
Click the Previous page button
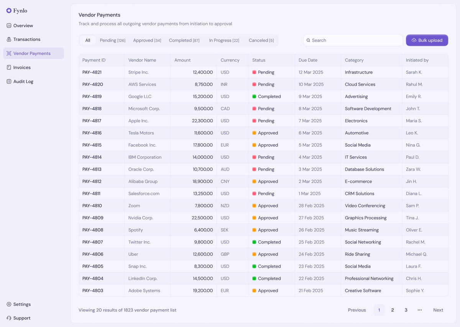coord(357,310)
